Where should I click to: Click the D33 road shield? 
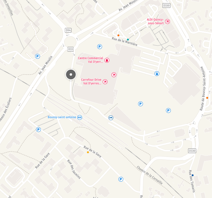(71, 49)
